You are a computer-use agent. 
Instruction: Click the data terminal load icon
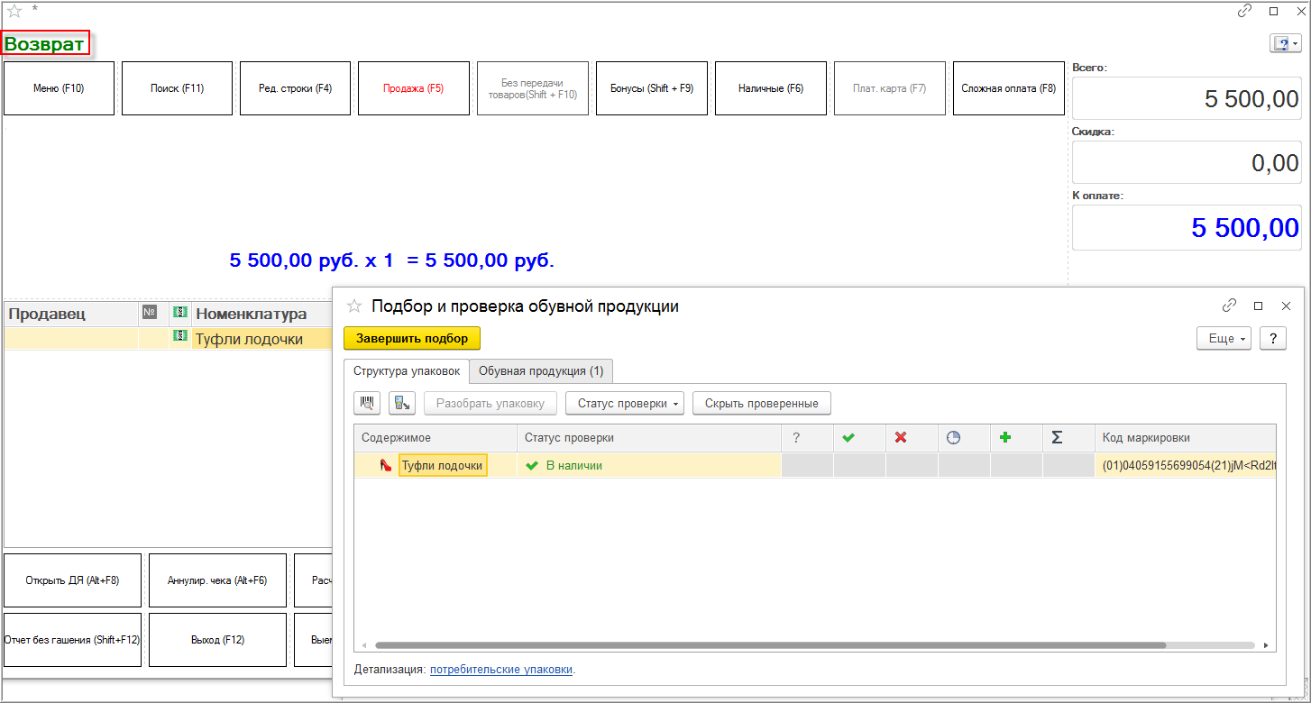tap(402, 404)
